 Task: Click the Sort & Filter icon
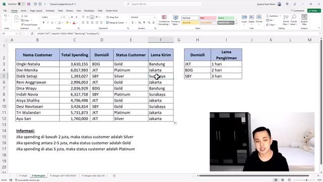[x=286, y=20]
